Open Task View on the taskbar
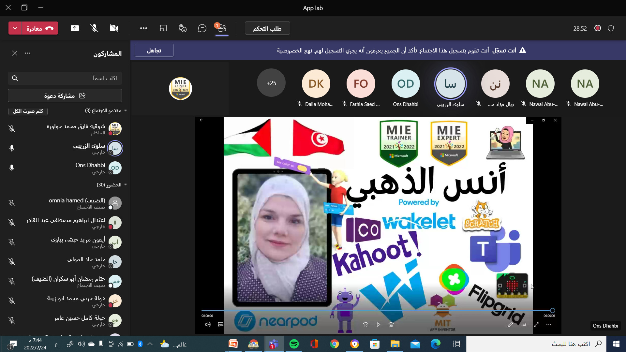 pos(456,344)
